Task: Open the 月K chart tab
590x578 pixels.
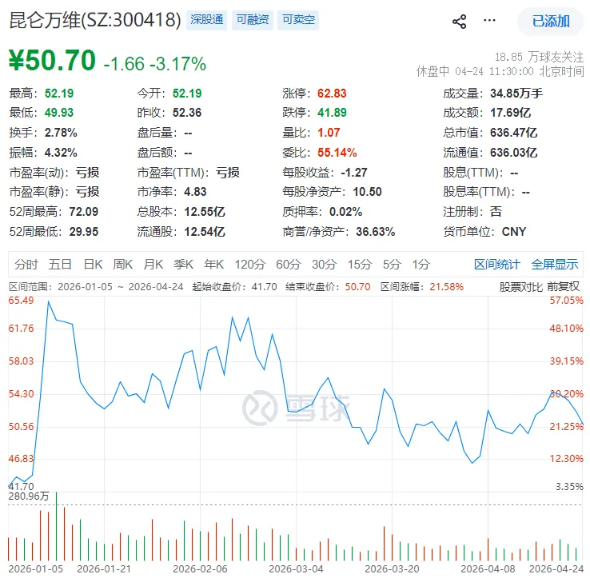Action: click(x=153, y=265)
